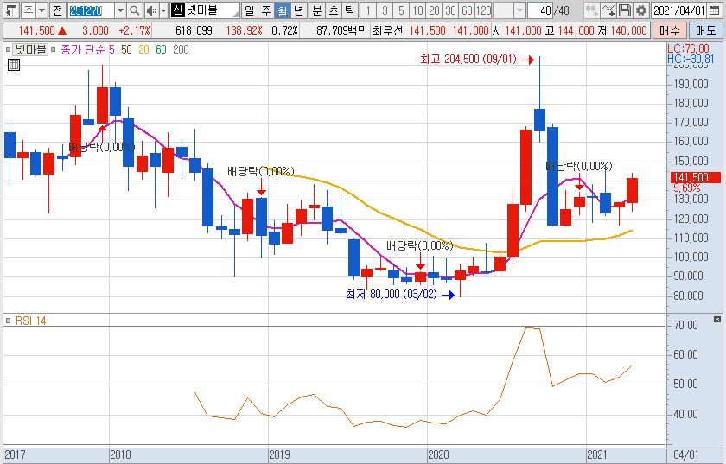
Task: Select interval 20 button
Action: [x=434, y=10]
